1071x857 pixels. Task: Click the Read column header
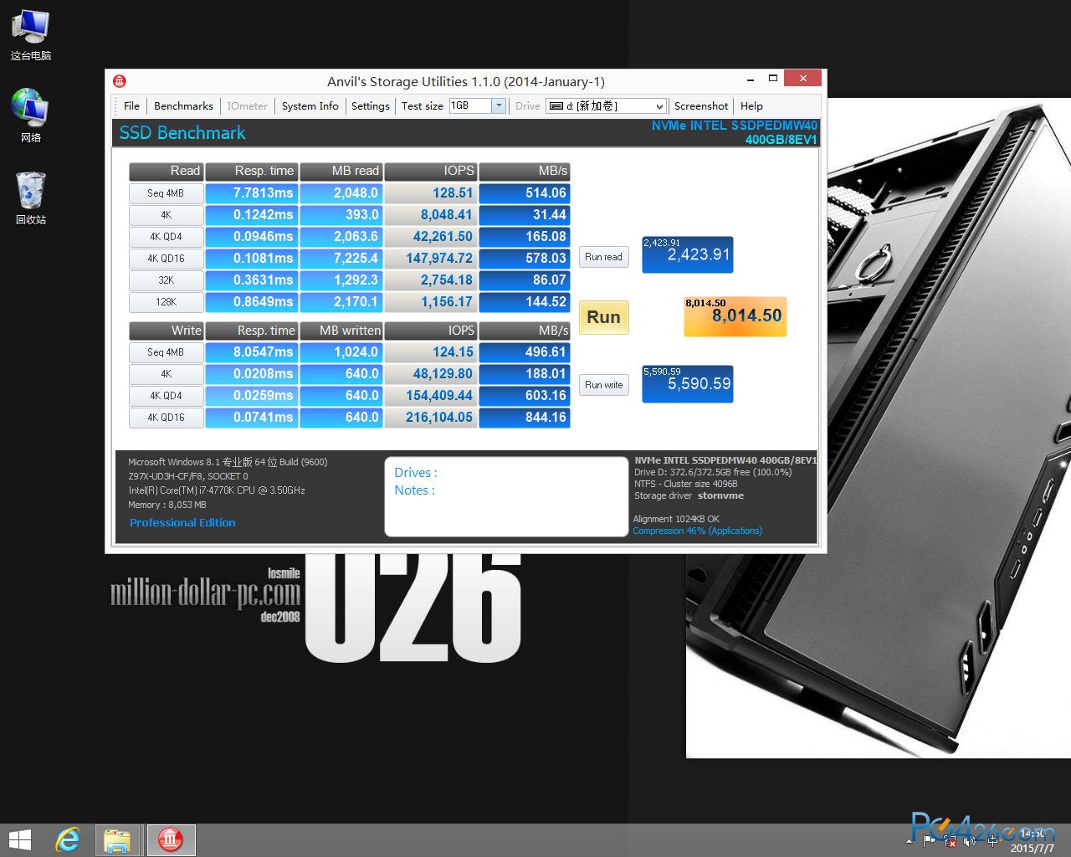[166, 171]
